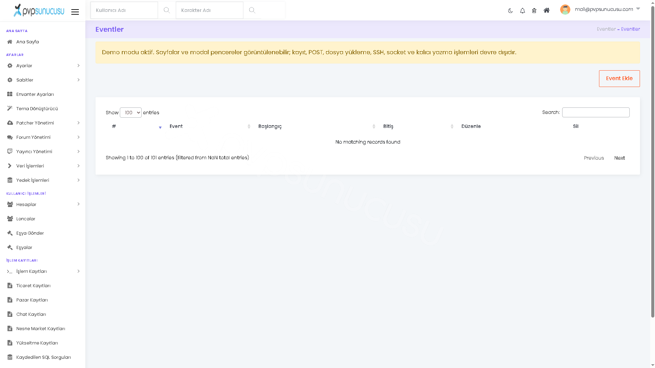Click the Ayarlar gear icon
Image resolution: width=655 pixels, height=368 pixels.
[x=10, y=66]
